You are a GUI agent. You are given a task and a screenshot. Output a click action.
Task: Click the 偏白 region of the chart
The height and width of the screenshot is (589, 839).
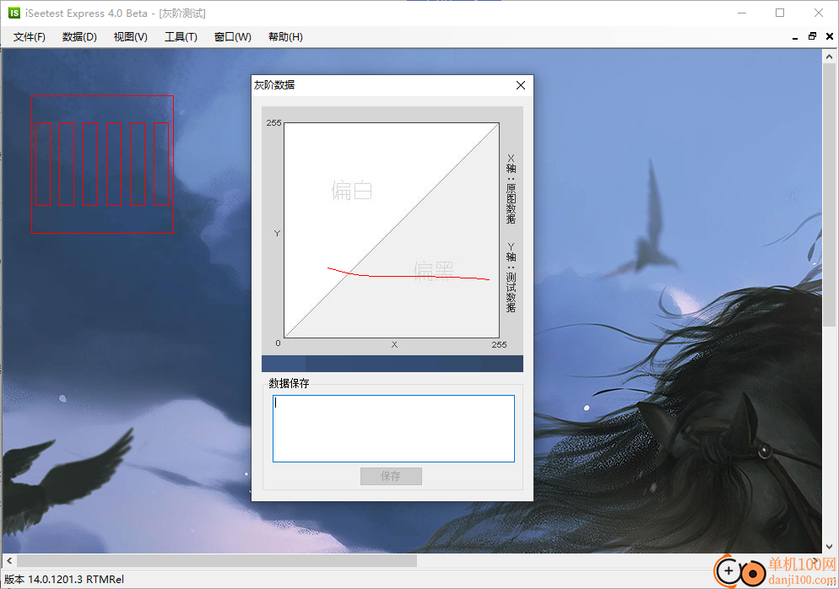(x=351, y=191)
